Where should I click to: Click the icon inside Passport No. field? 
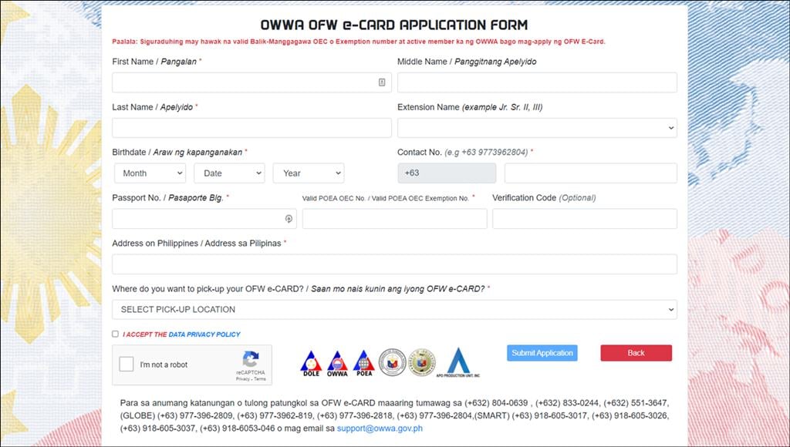(289, 218)
